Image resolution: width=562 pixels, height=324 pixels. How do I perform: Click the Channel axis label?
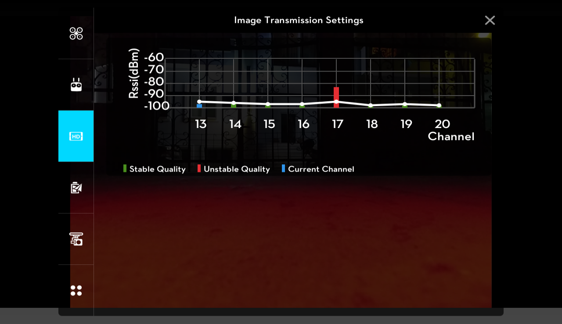coord(451,136)
